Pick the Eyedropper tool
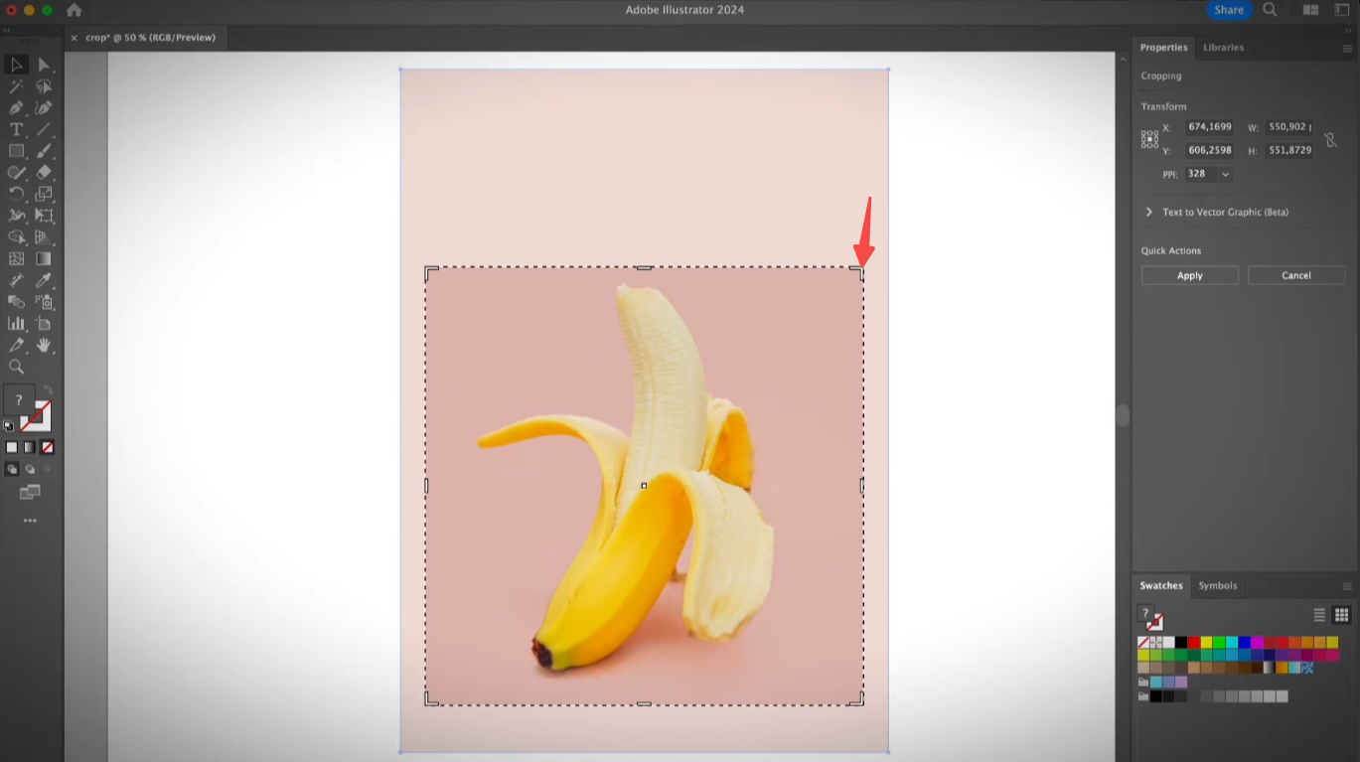1360x762 pixels. point(44,279)
